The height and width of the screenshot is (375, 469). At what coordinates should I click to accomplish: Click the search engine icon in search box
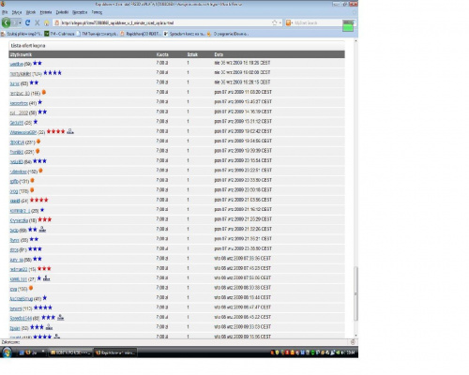click(x=288, y=22)
